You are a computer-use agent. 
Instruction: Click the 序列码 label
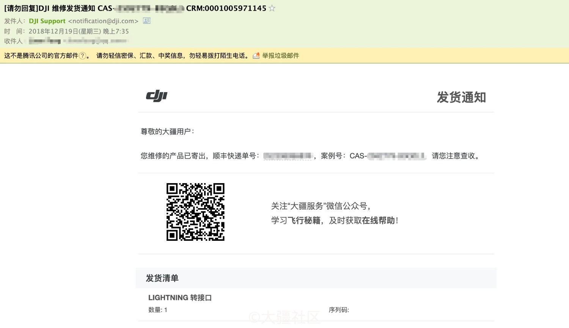339,310
